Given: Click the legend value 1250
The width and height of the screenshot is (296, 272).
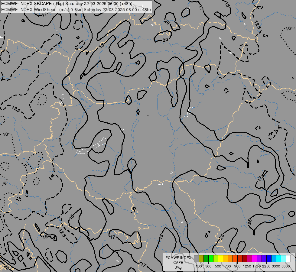Looking at the screenshot, I should (x=247, y=266).
